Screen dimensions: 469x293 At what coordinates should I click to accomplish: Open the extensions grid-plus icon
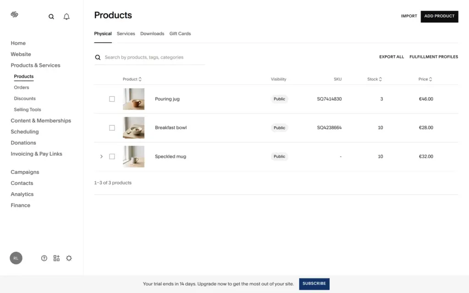coord(56,258)
